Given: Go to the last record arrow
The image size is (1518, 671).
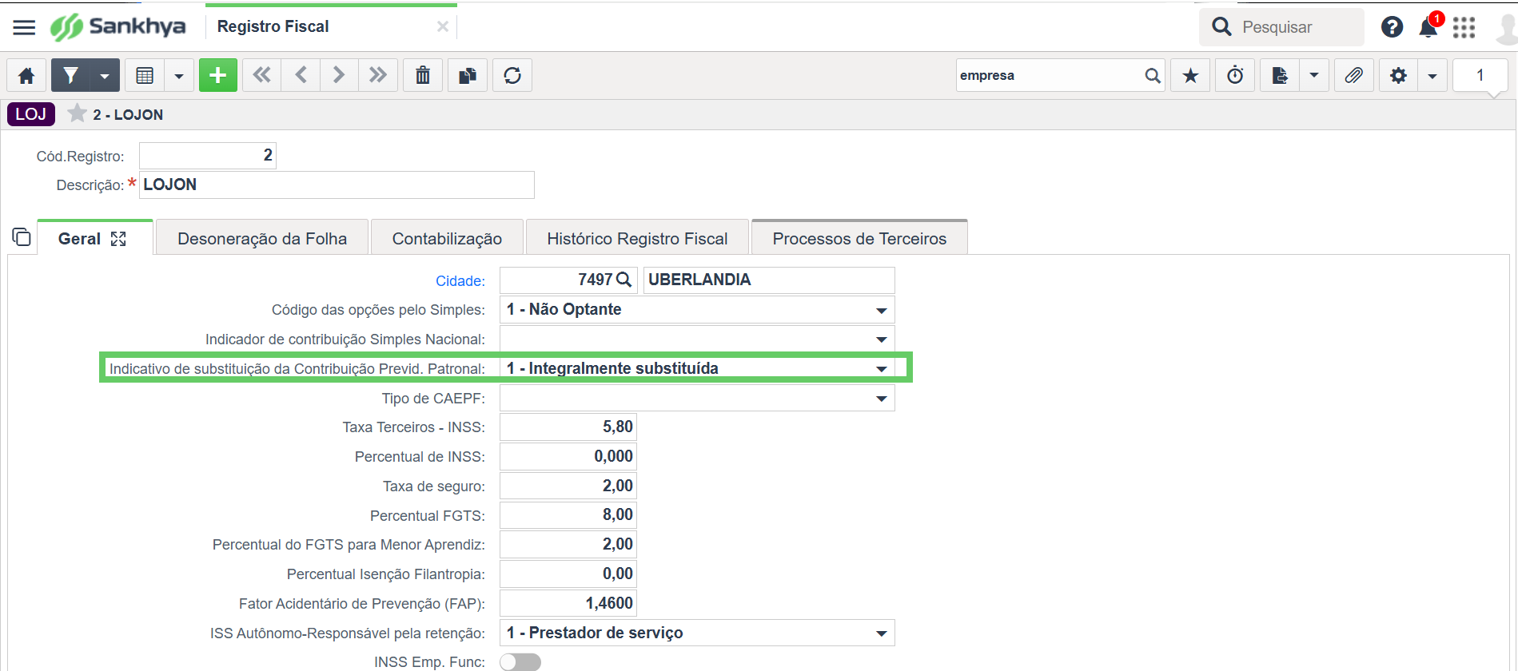Looking at the screenshot, I should pyautogui.click(x=378, y=76).
